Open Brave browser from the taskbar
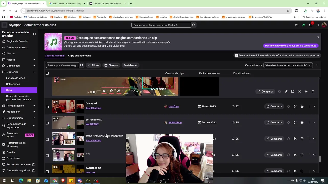Viewport: 328px width, 184px height. pos(63,181)
